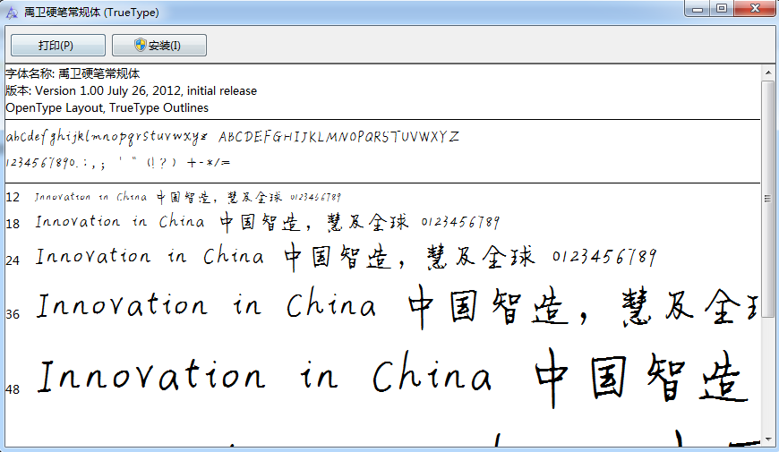779x452 pixels.
Task: Click the 24-point 'Innovation in China' sample
Action: [150, 256]
